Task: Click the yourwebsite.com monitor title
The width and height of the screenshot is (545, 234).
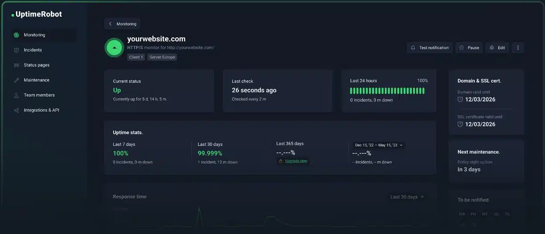Action: pyautogui.click(x=156, y=39)
